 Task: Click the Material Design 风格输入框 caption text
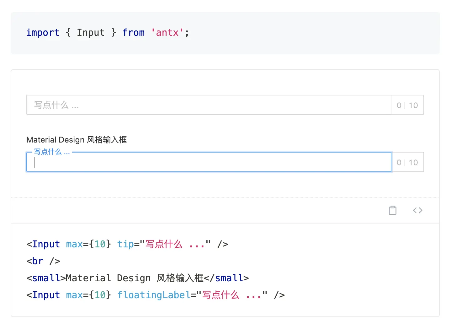pos(77,140)
